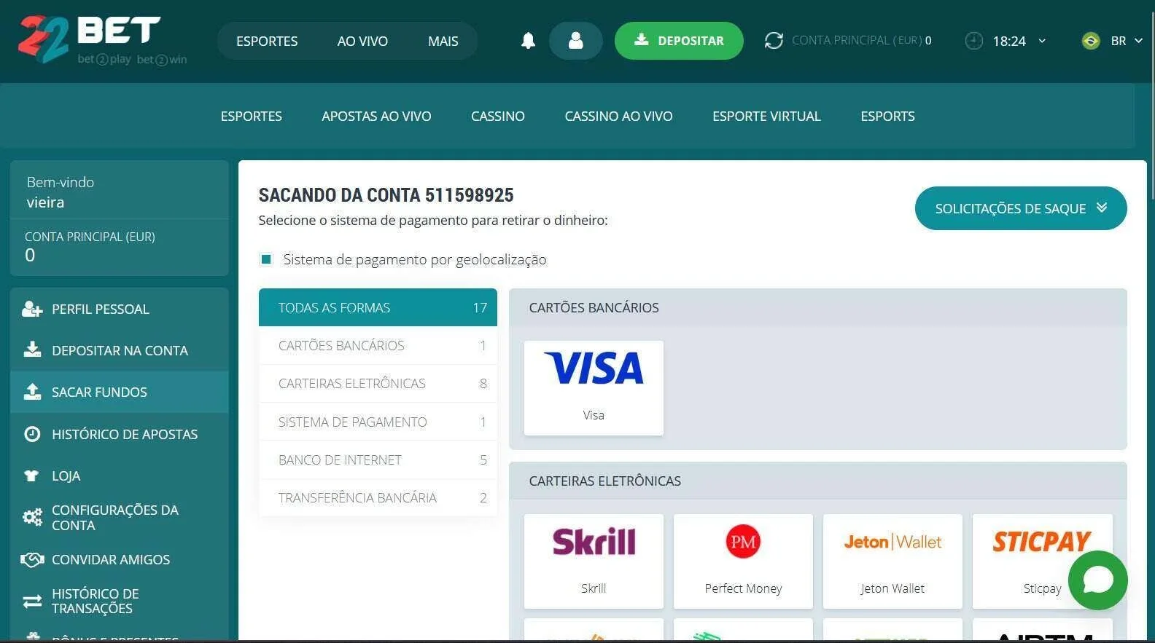Open Histórico de Apostas in sidebar
The image size is (1155, 643).
tap(120, 434)
